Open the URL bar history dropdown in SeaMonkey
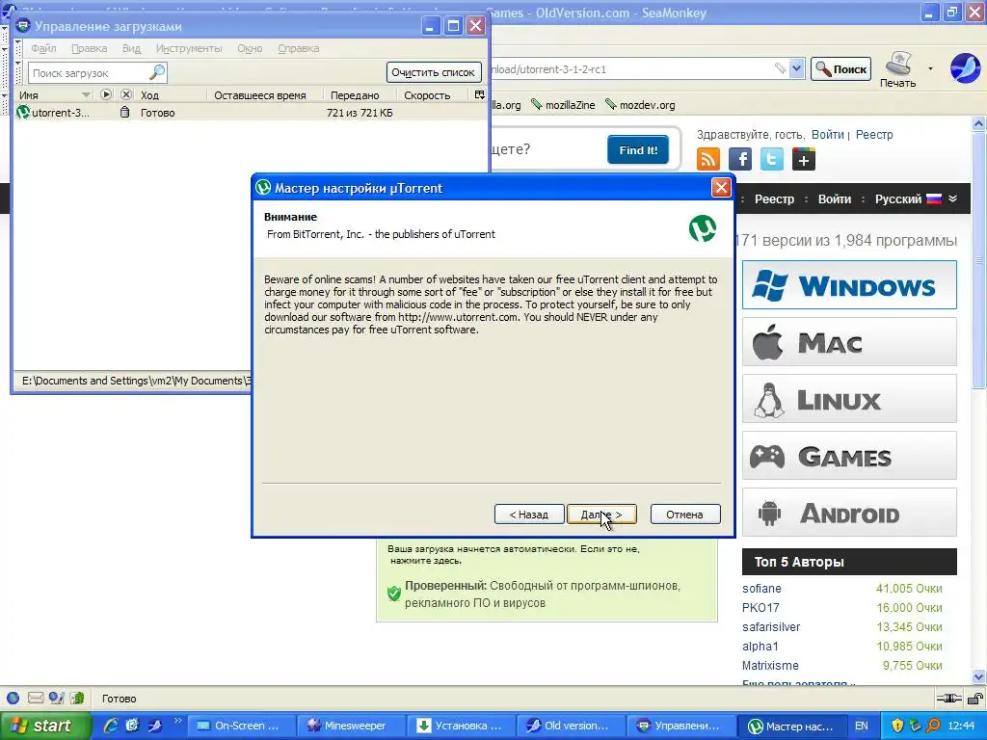Viewport: 987px width, 740px height. click(x=797, y=68)
